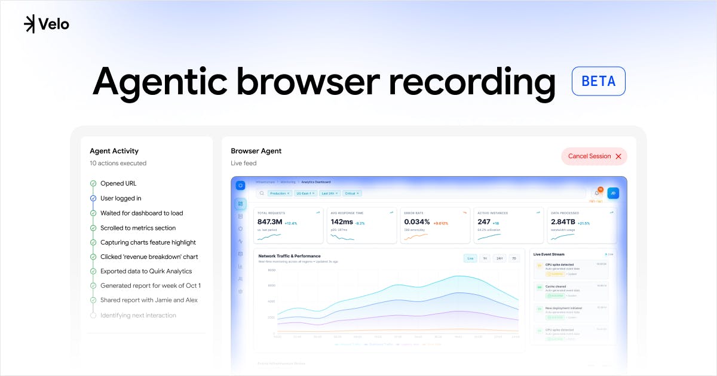Select the Live time range tab
The image size is (717, 376).
(471, 258)
